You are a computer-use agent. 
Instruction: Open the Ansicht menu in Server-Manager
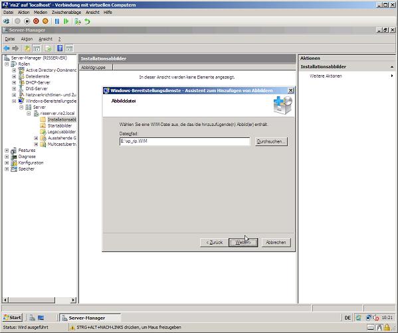click(45, 38)
